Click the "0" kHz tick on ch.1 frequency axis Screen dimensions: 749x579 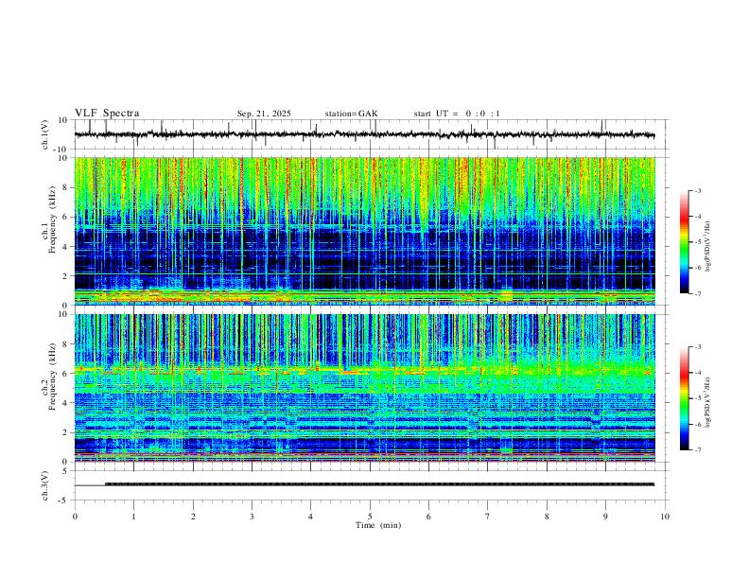[65, 306]
